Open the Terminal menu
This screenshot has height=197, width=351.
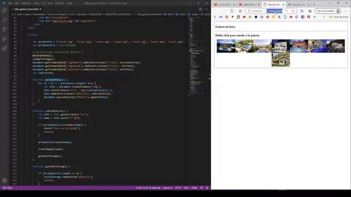click(59, 3)
